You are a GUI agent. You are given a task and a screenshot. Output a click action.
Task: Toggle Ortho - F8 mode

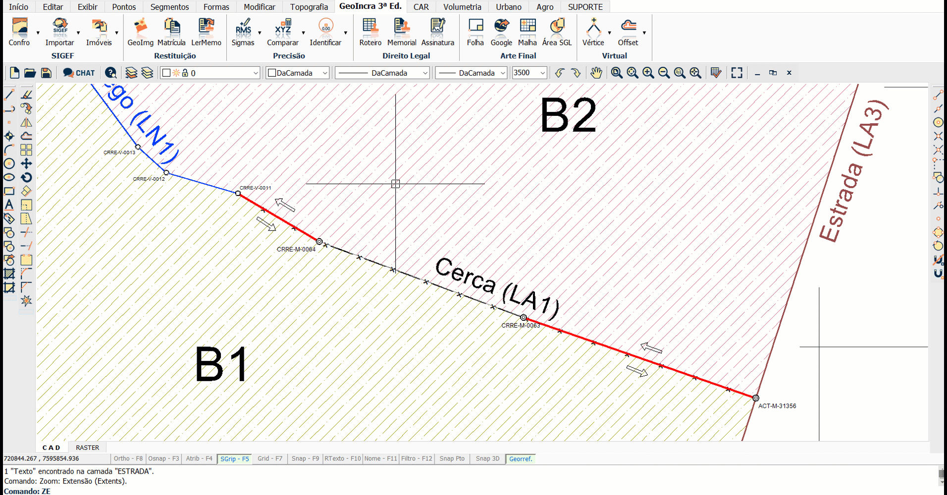pyautogui.click(x=128, y=459)
